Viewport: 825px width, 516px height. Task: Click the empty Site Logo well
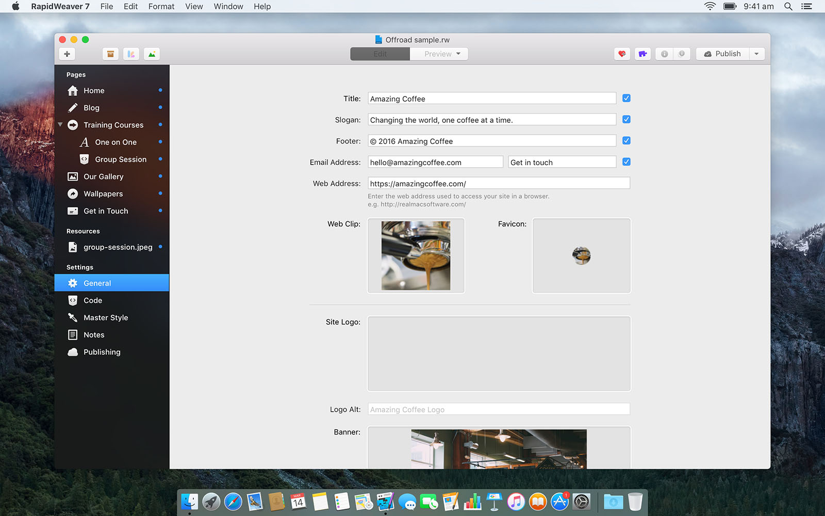pyautogui.click(x=499, y=353)
